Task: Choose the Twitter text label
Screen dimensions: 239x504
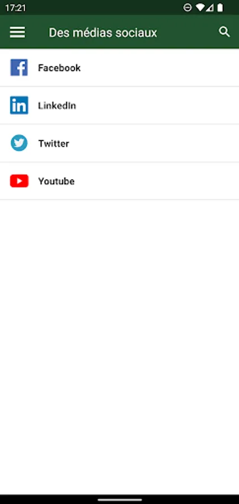Action: [x=54, y=143]
